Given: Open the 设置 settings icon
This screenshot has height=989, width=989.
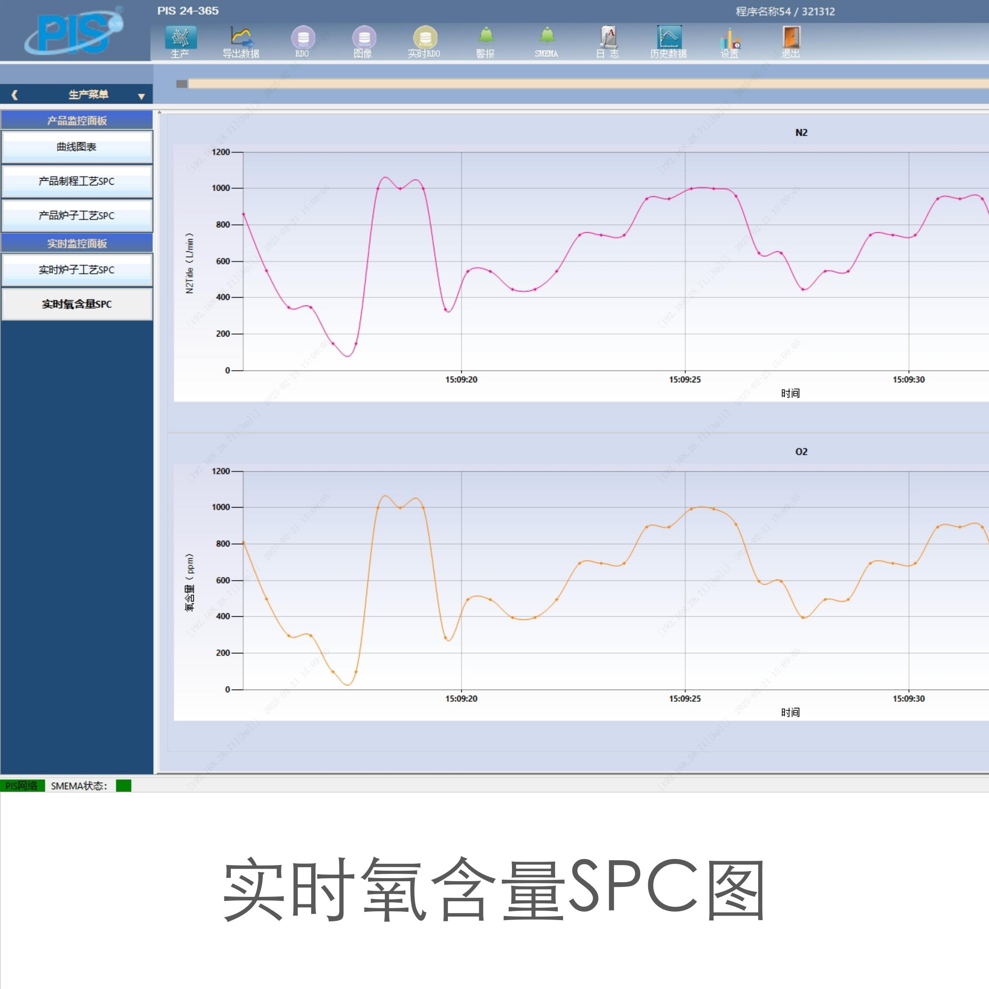Looking at the screenshot, I should (729, 40).
